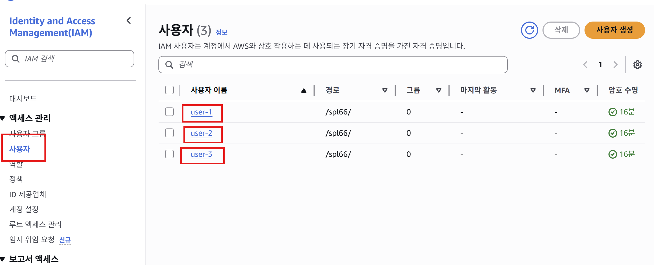Image resolution: width=654 pixels, height=265 pixels.
Task: Check the checkbox for user-3 row
Action: (x=169, y=154)
